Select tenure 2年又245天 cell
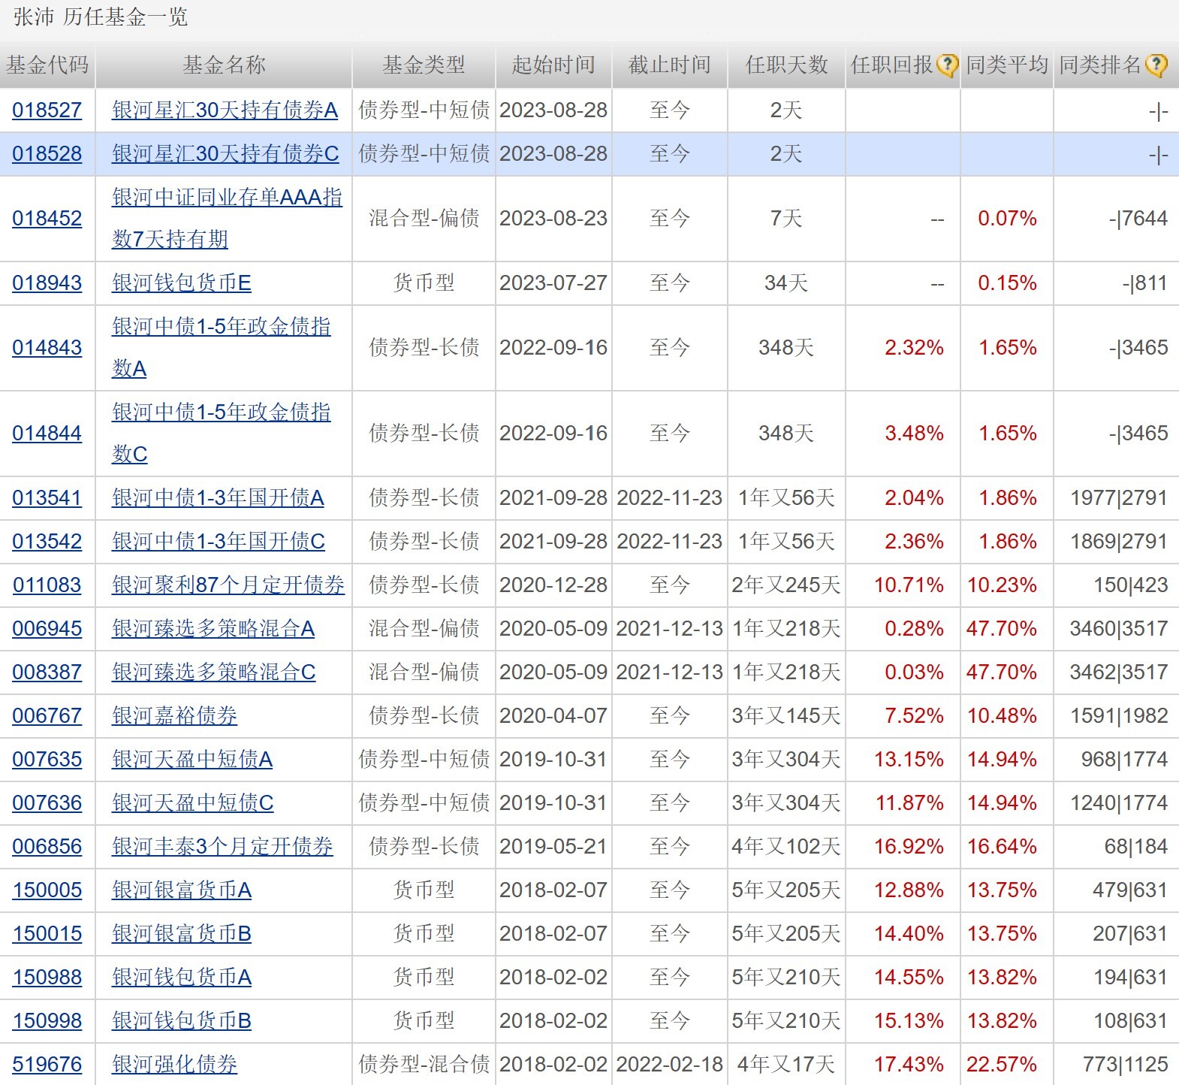1179x1085 pixels. 786,585
